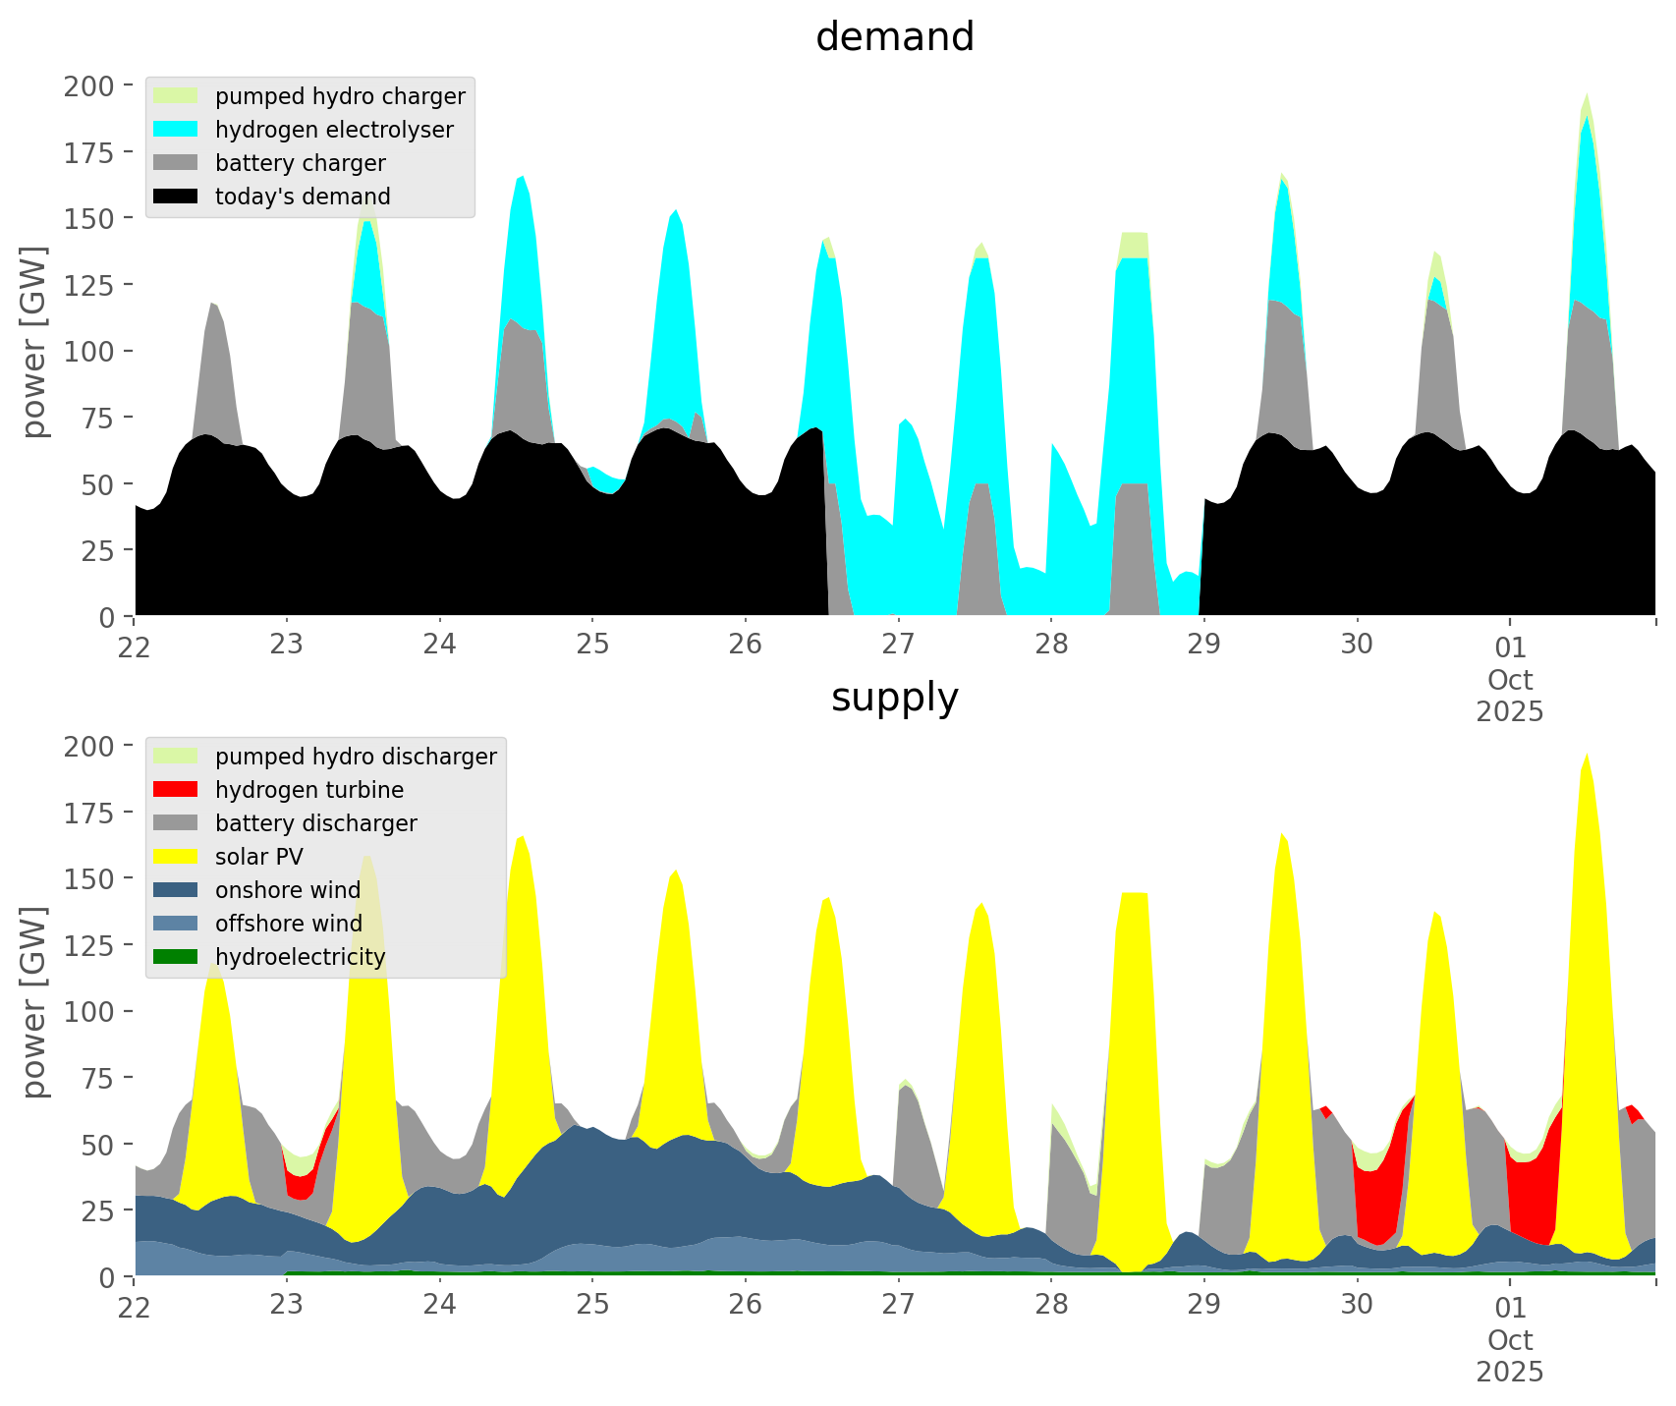Viewport: 1676px width, 1406px height.
Task: Click the yellow solar PV legend swatch
Action: pos(176,857)
